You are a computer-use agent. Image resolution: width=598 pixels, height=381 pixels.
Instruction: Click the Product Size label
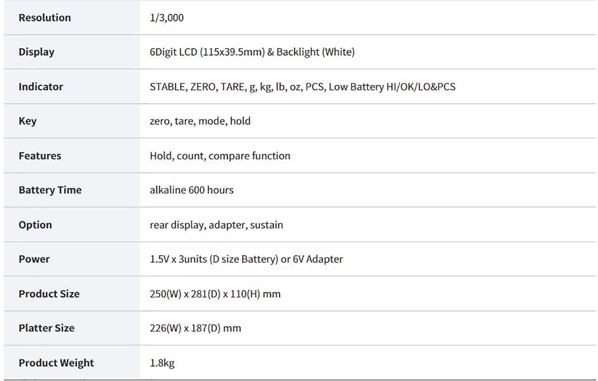pyautogui.click(x=49, y=294)
